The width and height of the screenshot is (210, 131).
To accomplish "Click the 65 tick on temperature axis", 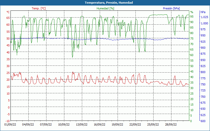I will tap(8, 18).
